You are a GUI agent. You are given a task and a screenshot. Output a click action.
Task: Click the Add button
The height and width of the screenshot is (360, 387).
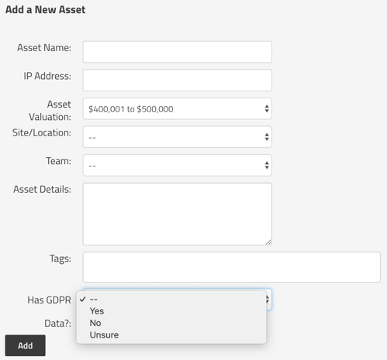pyautogui.click(x=25, y=345)
